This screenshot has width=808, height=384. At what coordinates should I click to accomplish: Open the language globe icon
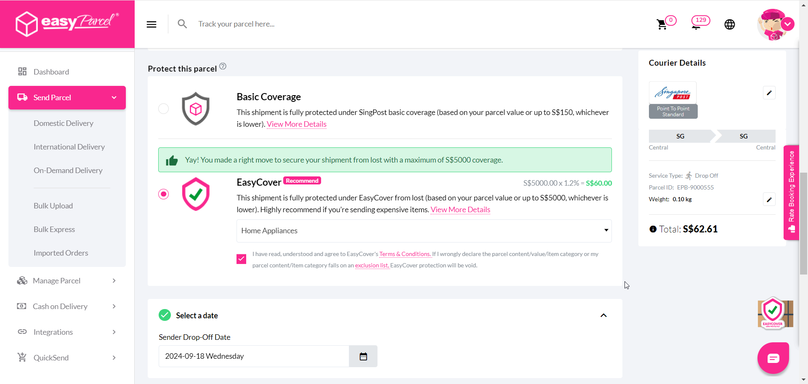[x=730, y=24]
